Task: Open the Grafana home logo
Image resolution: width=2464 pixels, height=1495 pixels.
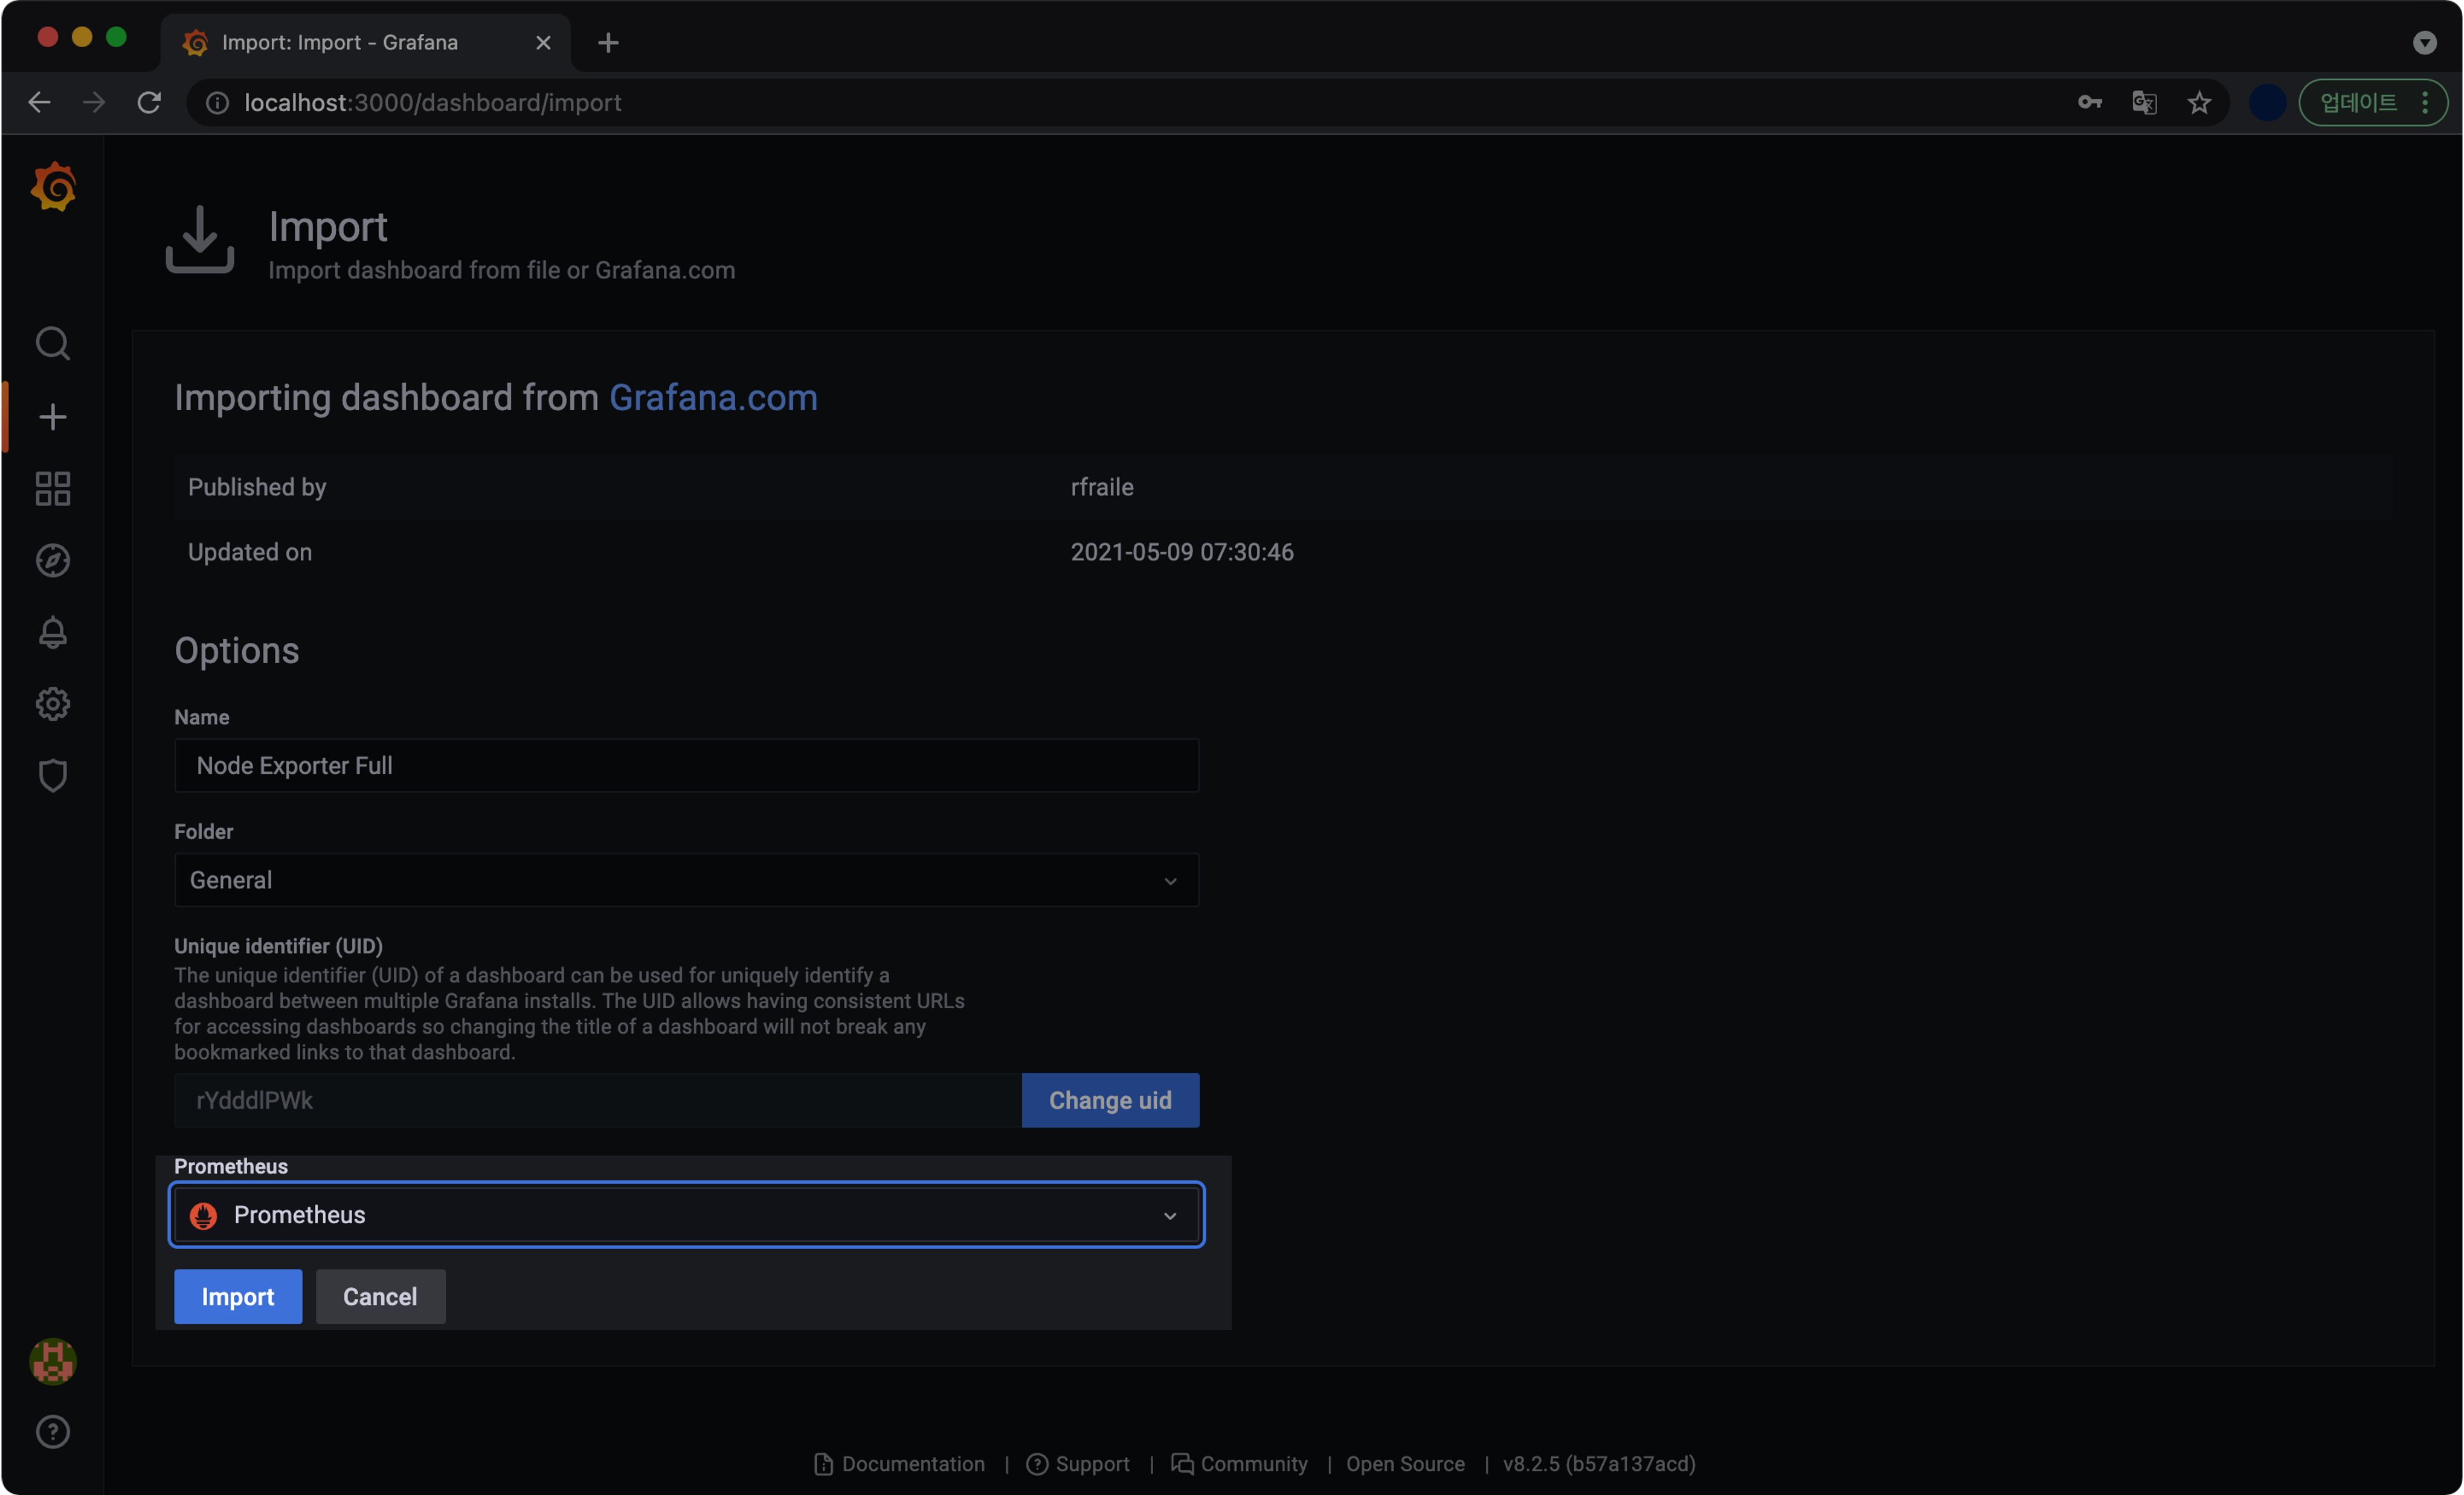Action: [x=53, y=187]
